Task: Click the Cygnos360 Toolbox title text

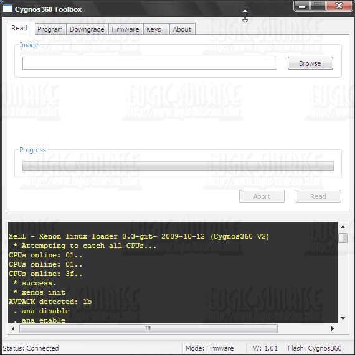Action: pos(49,9)
